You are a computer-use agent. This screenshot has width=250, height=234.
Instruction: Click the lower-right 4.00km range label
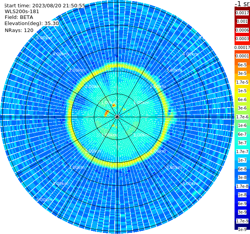tap(190, 183)
